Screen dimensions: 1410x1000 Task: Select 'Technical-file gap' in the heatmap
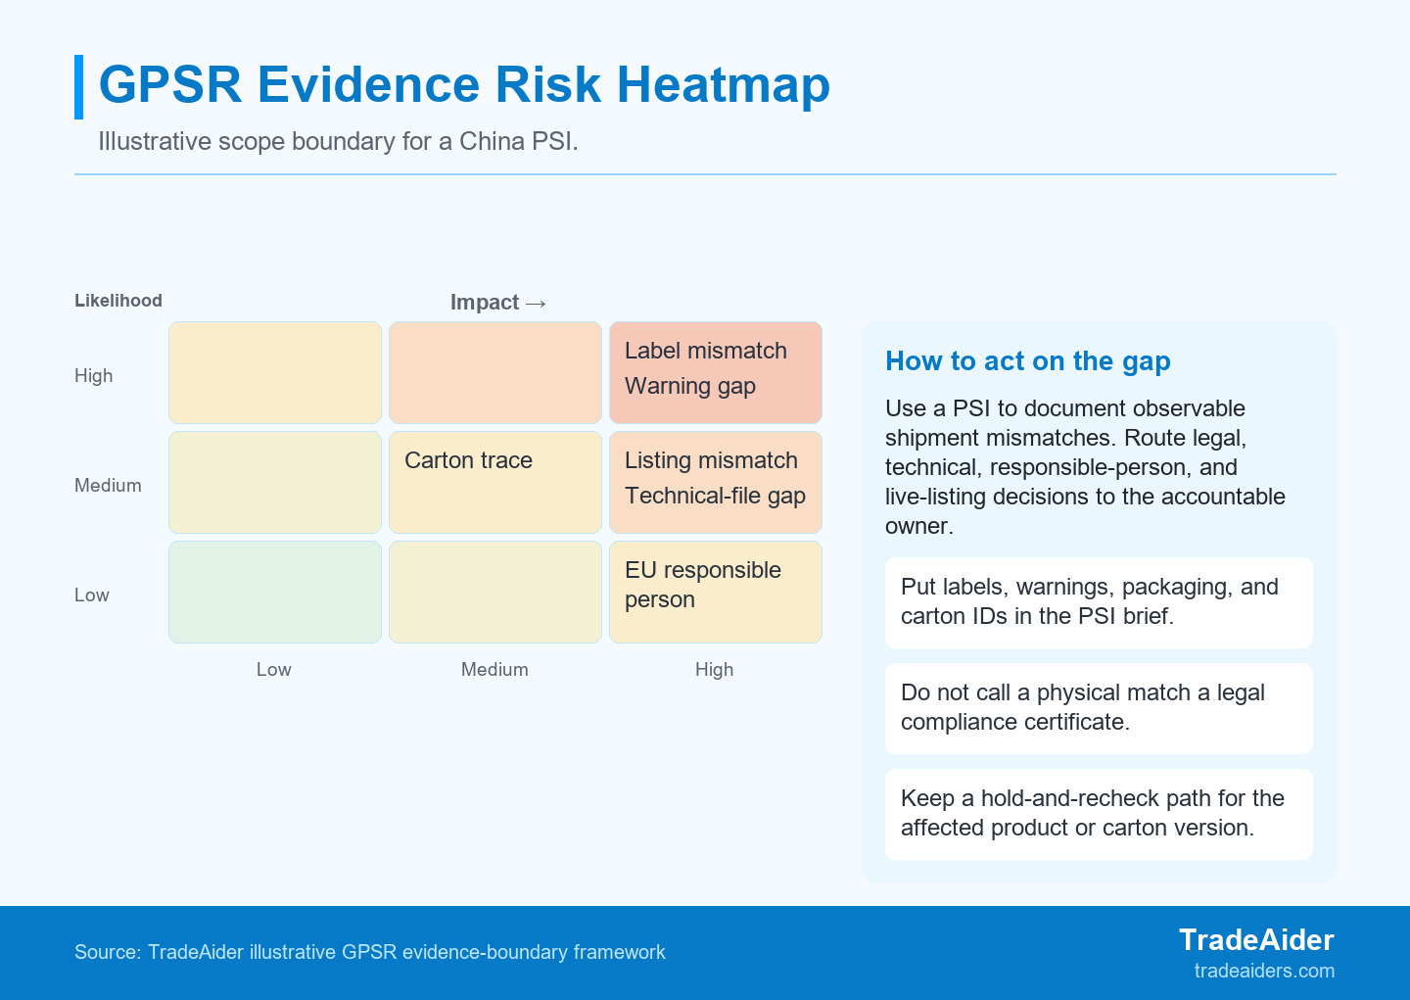pyautogui.click(x=715, y=496)
